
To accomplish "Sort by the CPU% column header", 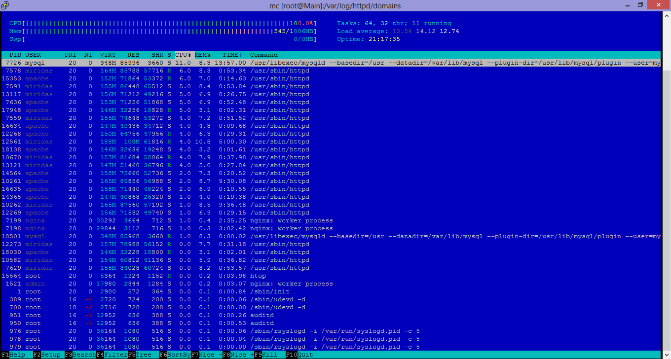I will coord(183,55).
